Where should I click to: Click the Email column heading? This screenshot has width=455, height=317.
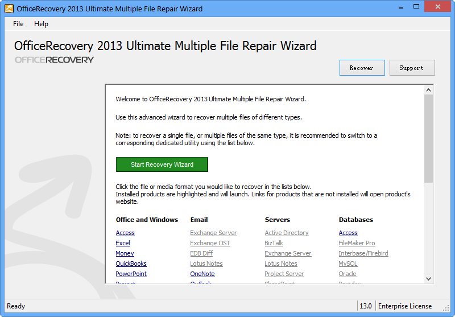199,220
